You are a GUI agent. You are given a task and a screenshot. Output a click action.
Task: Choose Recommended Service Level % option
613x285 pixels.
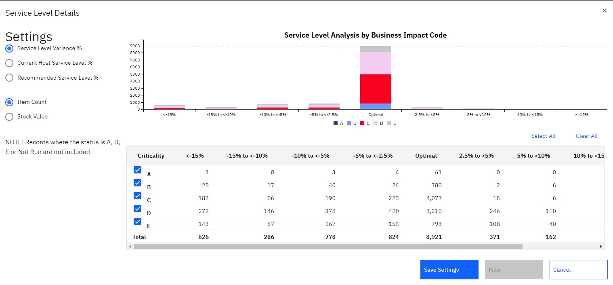tap(9, 78)
